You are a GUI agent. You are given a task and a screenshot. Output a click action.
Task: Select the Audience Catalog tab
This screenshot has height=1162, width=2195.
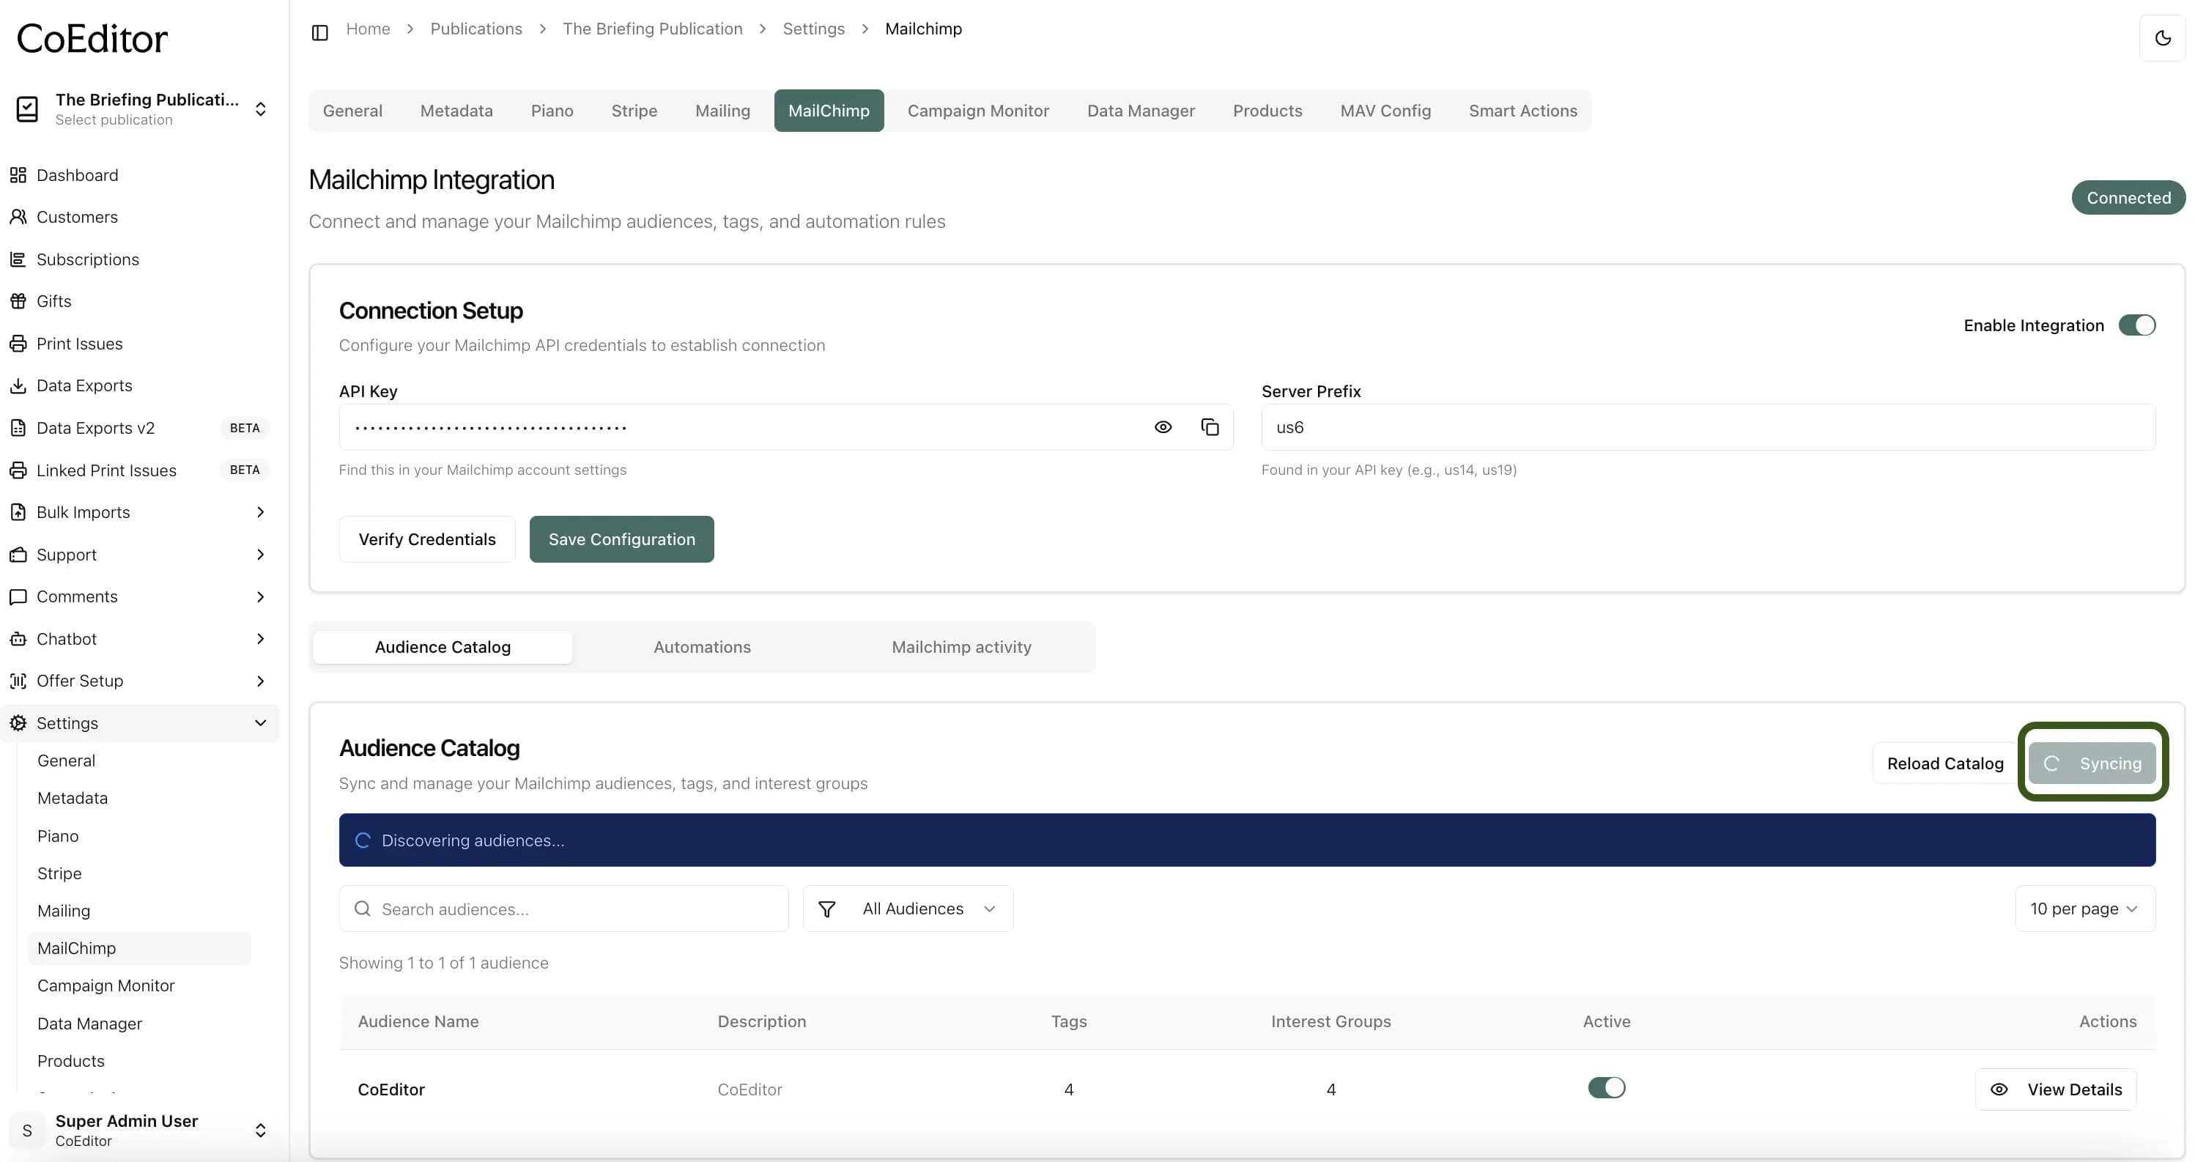click(x=443, y=648)
